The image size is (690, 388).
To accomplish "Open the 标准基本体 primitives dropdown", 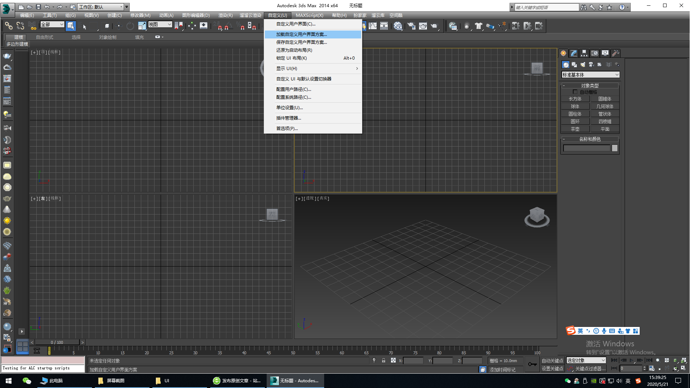I will [x=590, y=75].
